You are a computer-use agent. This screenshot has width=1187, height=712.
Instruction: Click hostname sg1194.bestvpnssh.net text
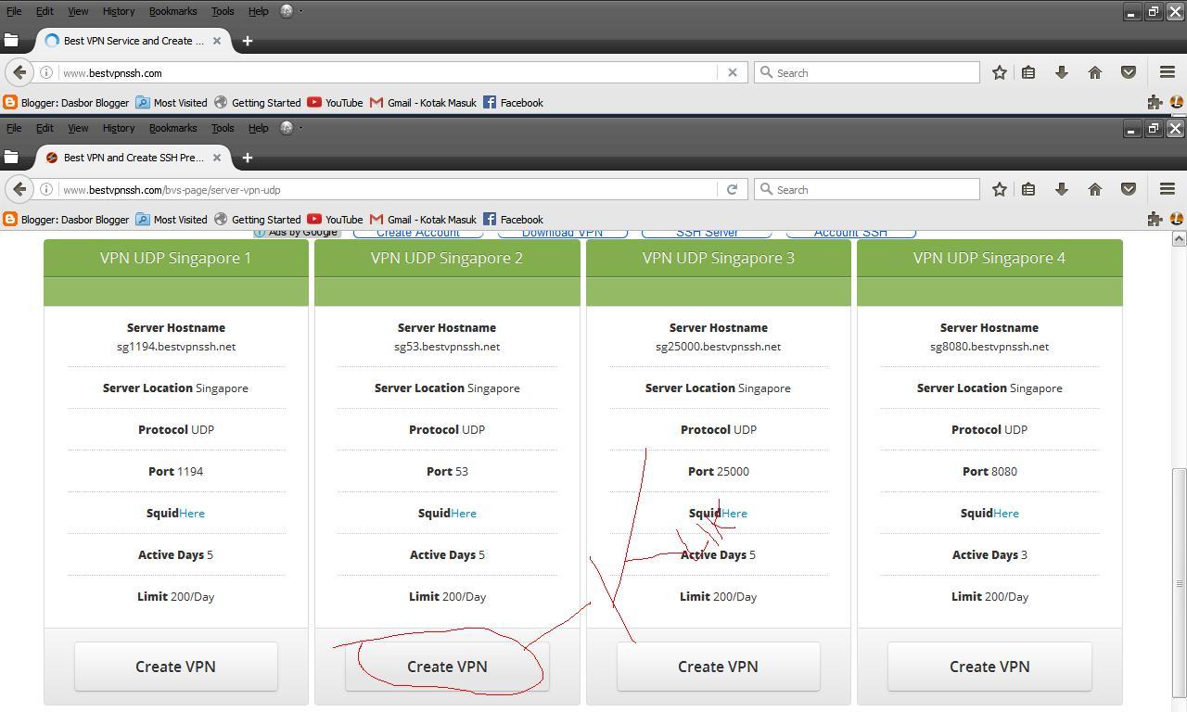176,347
